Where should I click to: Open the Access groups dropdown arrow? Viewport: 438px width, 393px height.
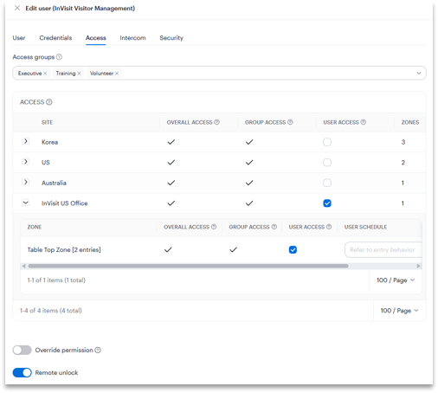click(419, 74)
